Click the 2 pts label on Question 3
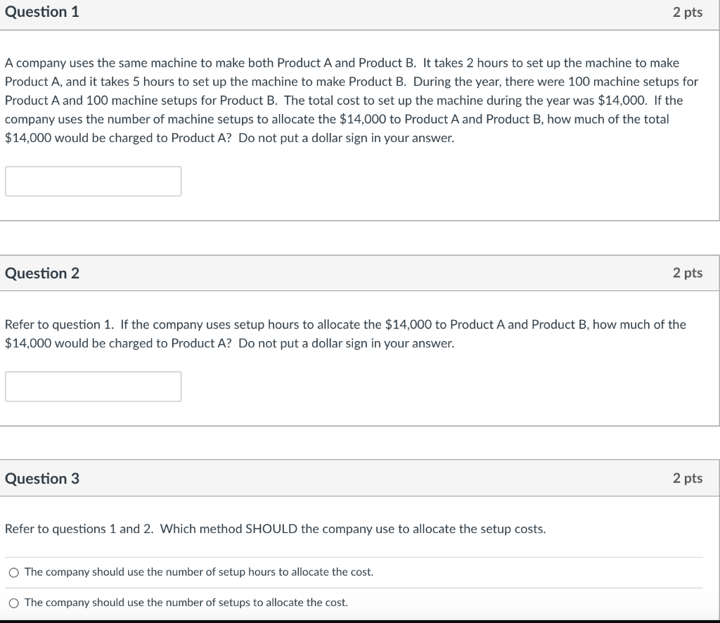The height and width of the screenshot is (623, 720). point(689,478)
